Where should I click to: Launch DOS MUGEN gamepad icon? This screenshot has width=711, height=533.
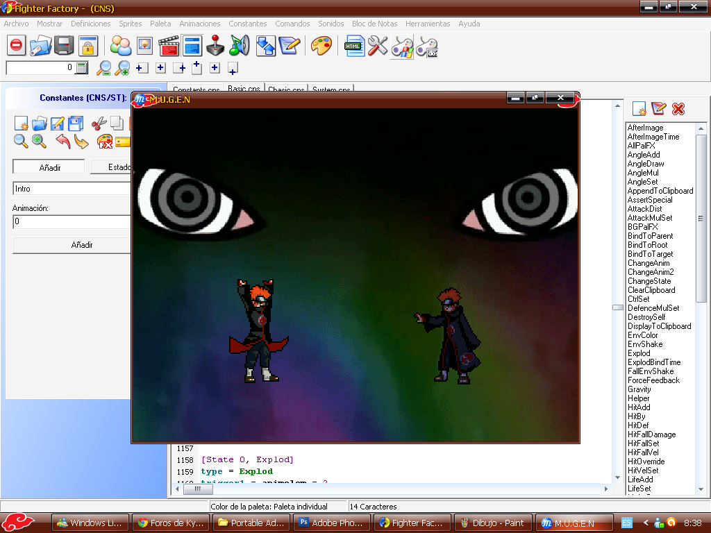pyautogui.click(x=427, y=47)
